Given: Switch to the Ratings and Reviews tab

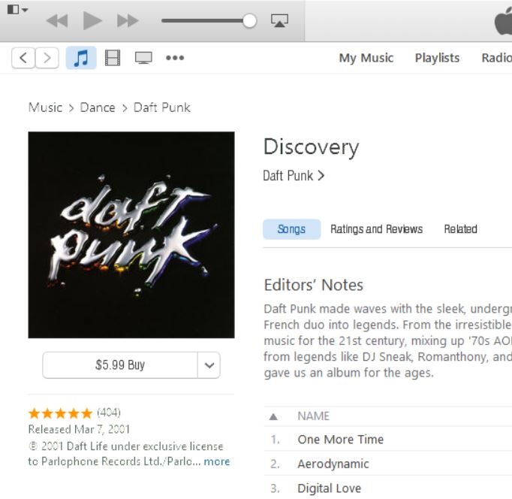Looking at the screenshot, I should coord(376,229).
